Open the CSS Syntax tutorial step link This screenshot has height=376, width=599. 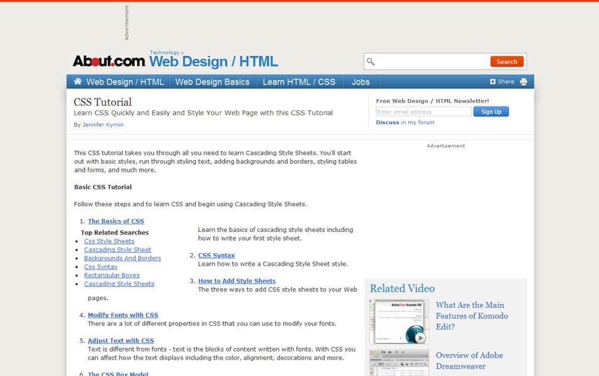point(216,256)
